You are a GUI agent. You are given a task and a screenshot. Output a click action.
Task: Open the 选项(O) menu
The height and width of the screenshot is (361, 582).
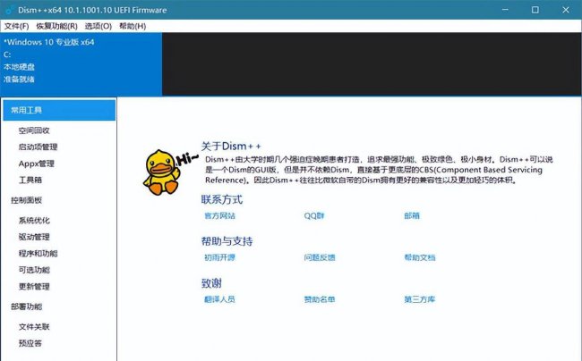point(98,26)
